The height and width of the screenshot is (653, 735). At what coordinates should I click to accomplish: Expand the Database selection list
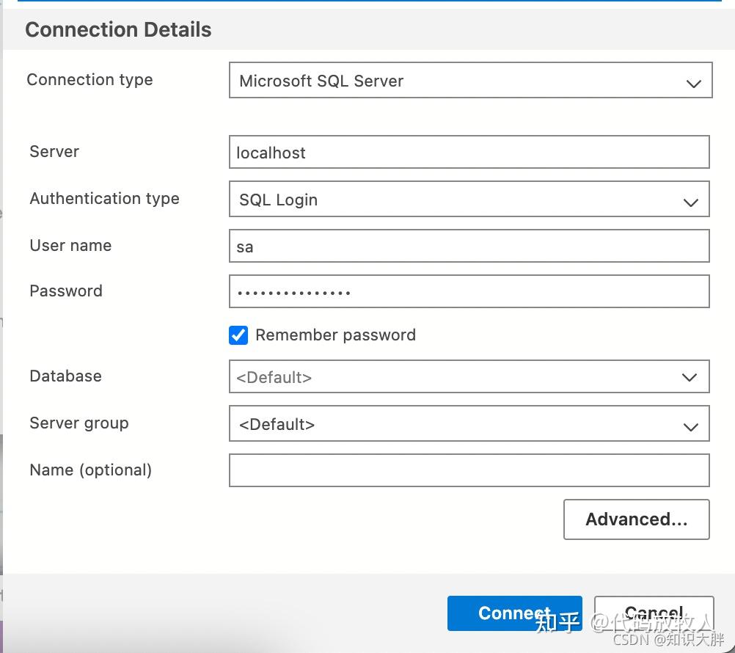tap(469, 376)
